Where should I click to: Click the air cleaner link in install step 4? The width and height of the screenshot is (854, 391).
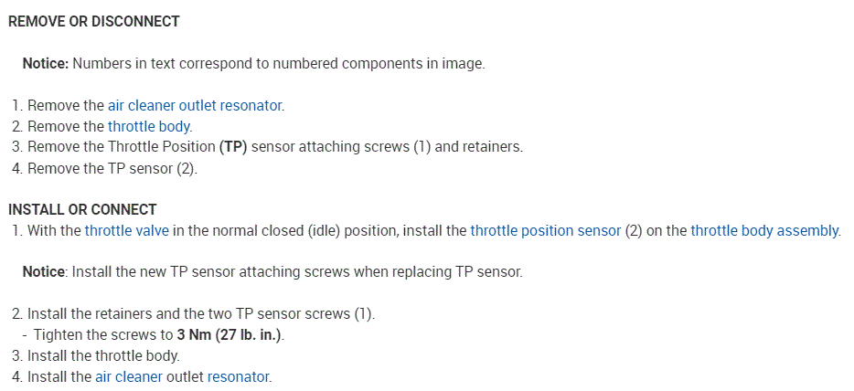pos(128,376)
